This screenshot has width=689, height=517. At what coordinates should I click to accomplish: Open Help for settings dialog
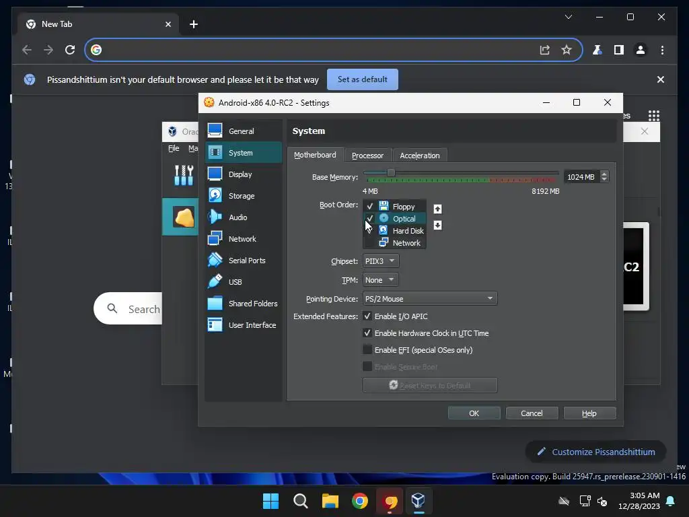[589, 413]
